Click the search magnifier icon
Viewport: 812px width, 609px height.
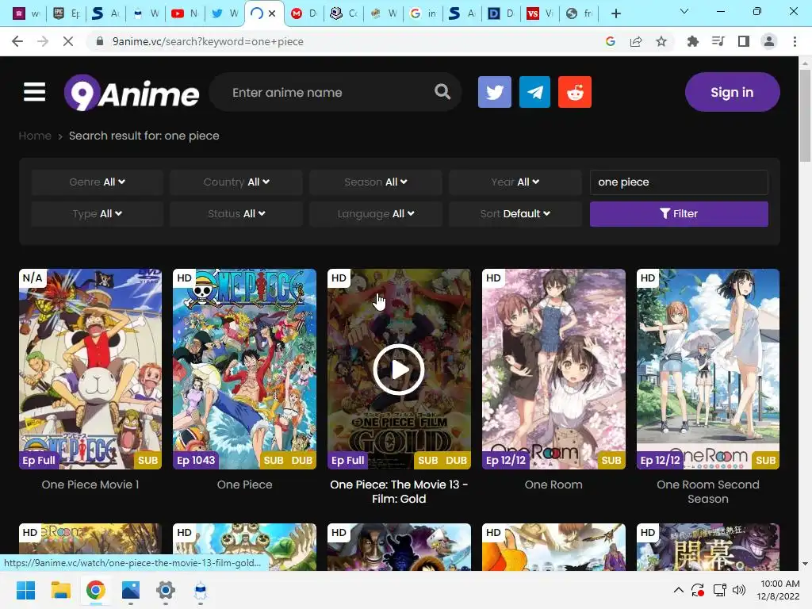(442, 92)
